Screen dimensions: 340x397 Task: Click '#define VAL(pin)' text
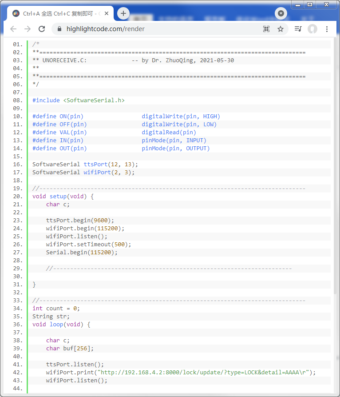tap(59, 132)
